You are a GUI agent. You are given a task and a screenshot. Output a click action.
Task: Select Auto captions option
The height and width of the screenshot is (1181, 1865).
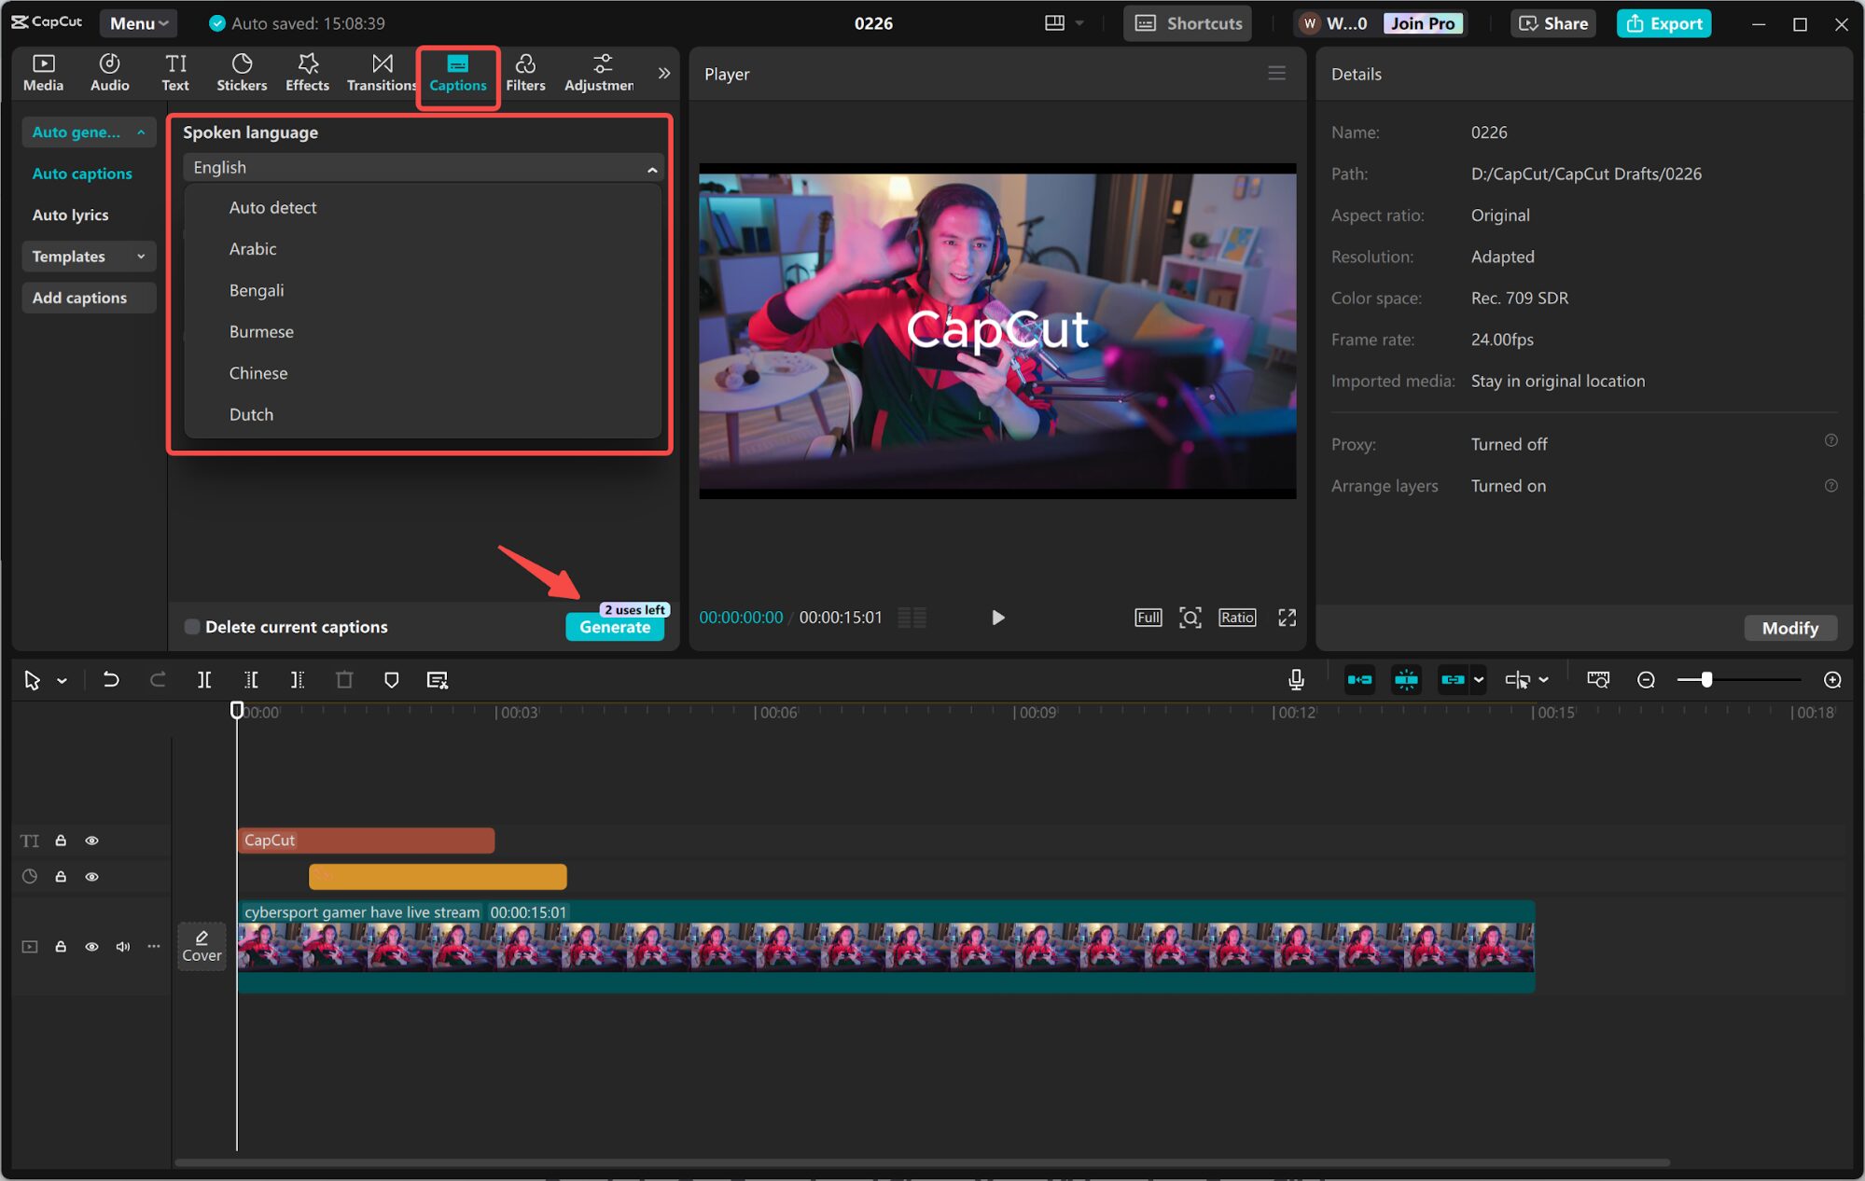82,174
